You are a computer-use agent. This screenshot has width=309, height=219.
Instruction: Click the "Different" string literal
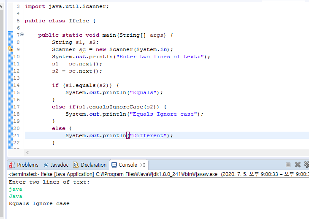tap(148, 135)
